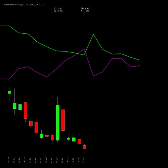Image resolution: width=168 pixels, height=168 pixels.
Task: Click the '08 Jul' date label
Action: pos(57,160)
